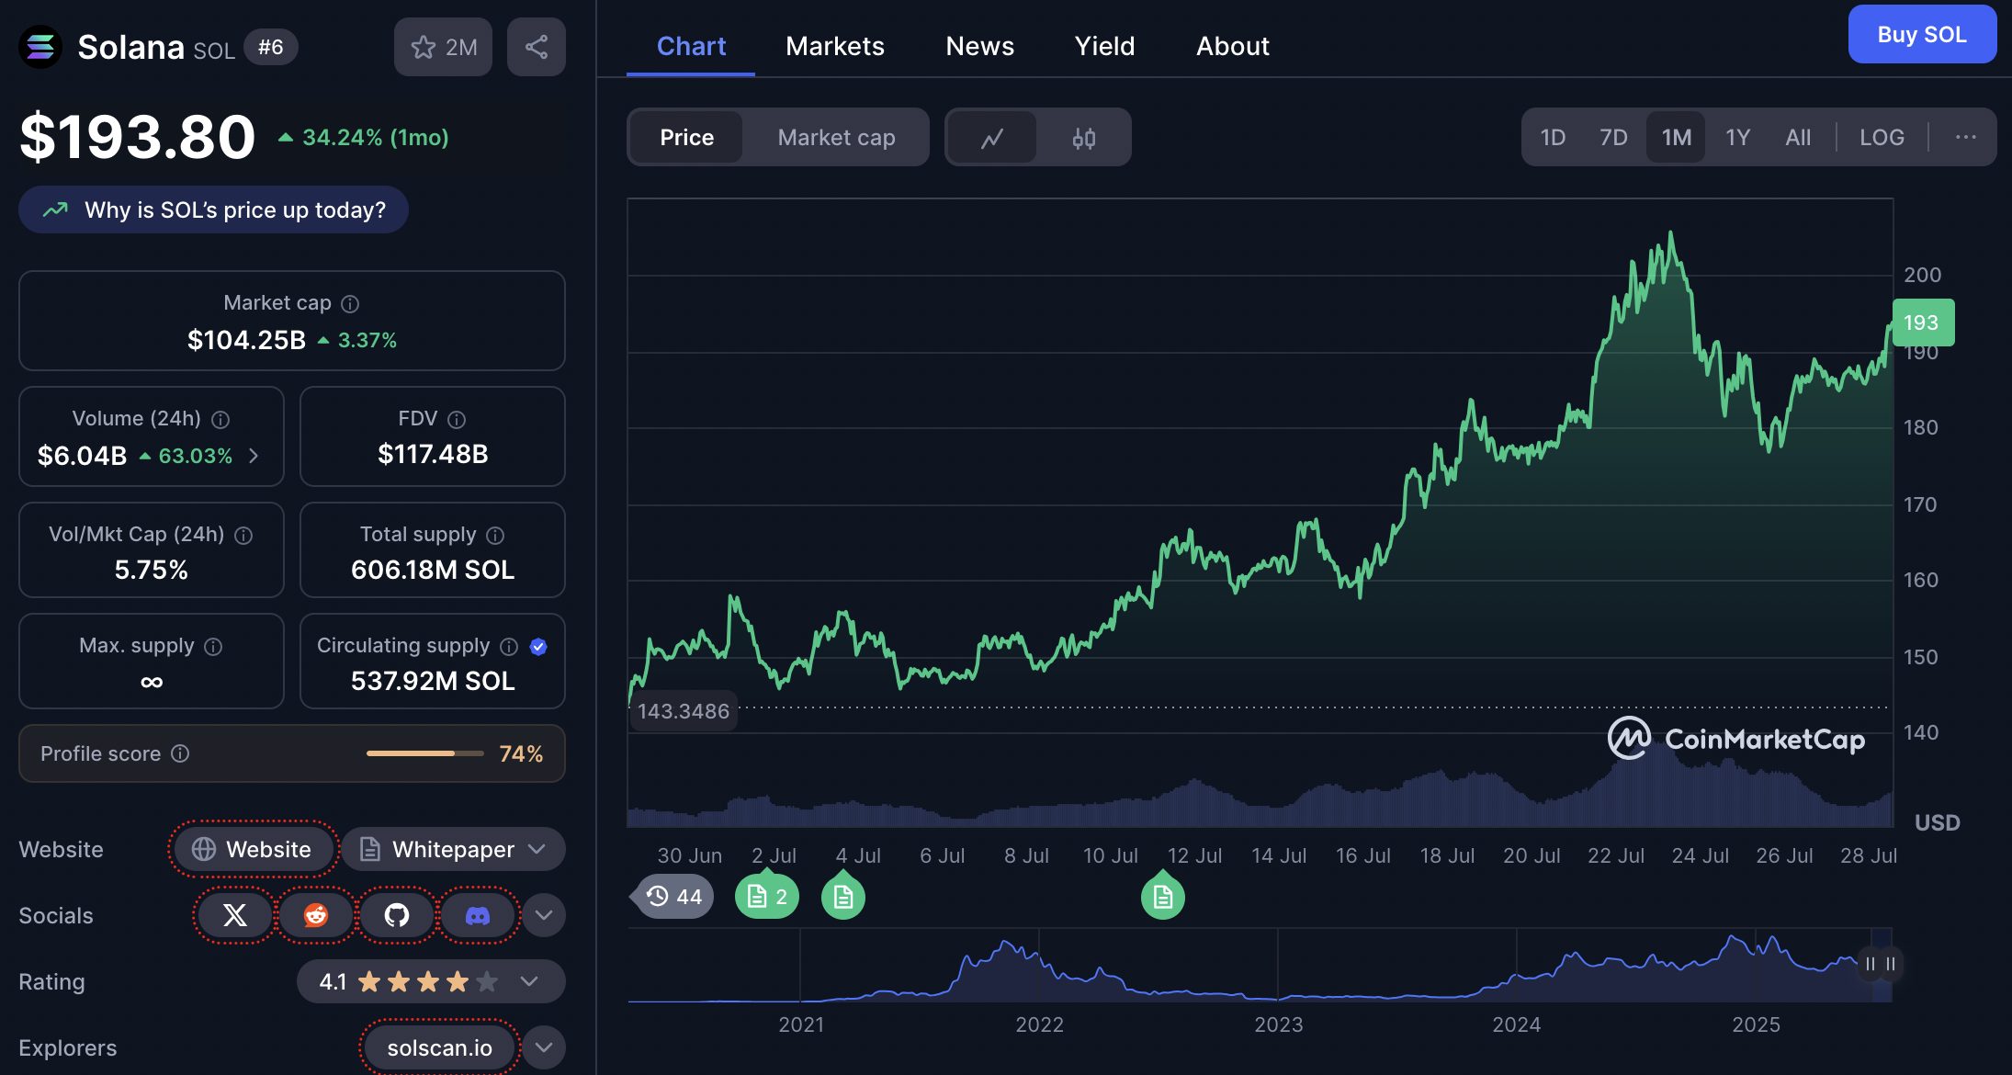Screen dimensions: 2012x1075
Task: Click the 5.75% Vol/Mkt Cap value
Action: (152, 570)
